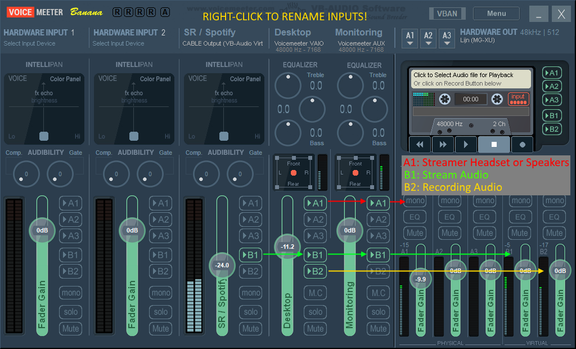Click the Gate knob on Hardware Input 2
The width and height of the screenshot is (576, 349).
point(150,174)
